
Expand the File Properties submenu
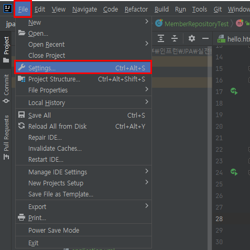pos(83,90)
